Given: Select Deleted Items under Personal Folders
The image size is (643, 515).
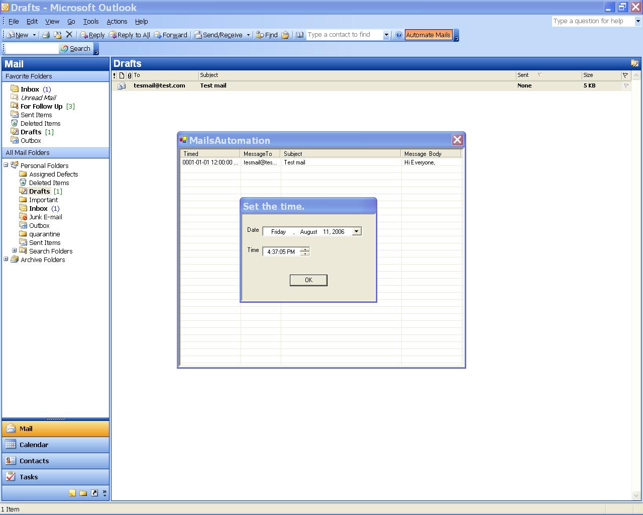Looking at the screenshot, I should tap(49, 183).
